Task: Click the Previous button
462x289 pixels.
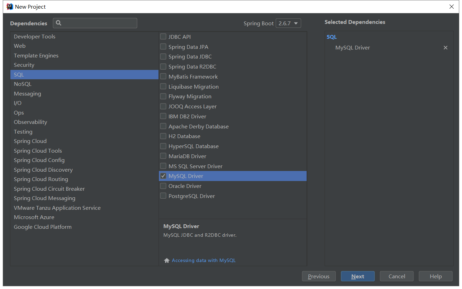Action: point(319,276)
